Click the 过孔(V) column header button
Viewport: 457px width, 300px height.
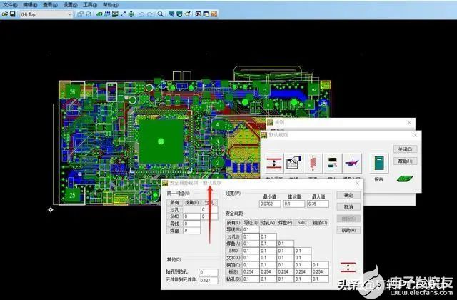[268, 223]
